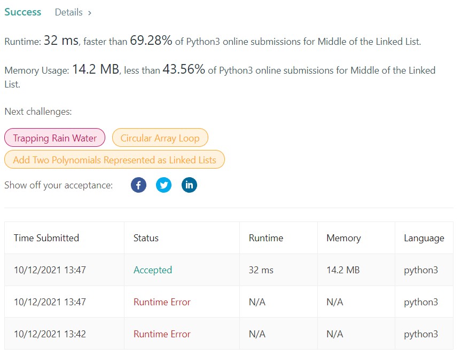The image size is (461, 364).
Task: Select the 32 ms runtime cell
Action: pos(261,270)
